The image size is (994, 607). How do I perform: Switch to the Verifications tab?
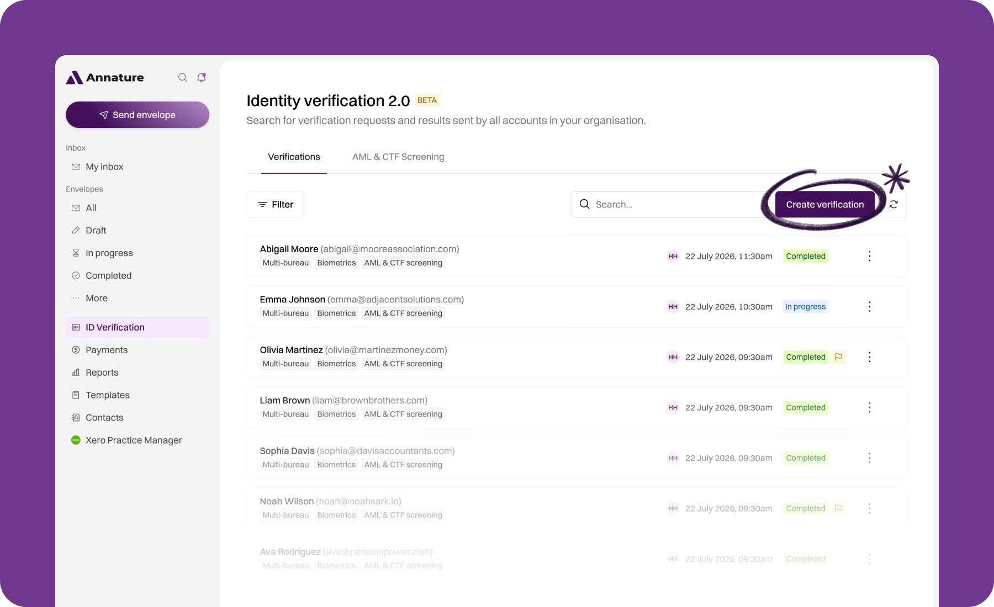tap(294, 157)
